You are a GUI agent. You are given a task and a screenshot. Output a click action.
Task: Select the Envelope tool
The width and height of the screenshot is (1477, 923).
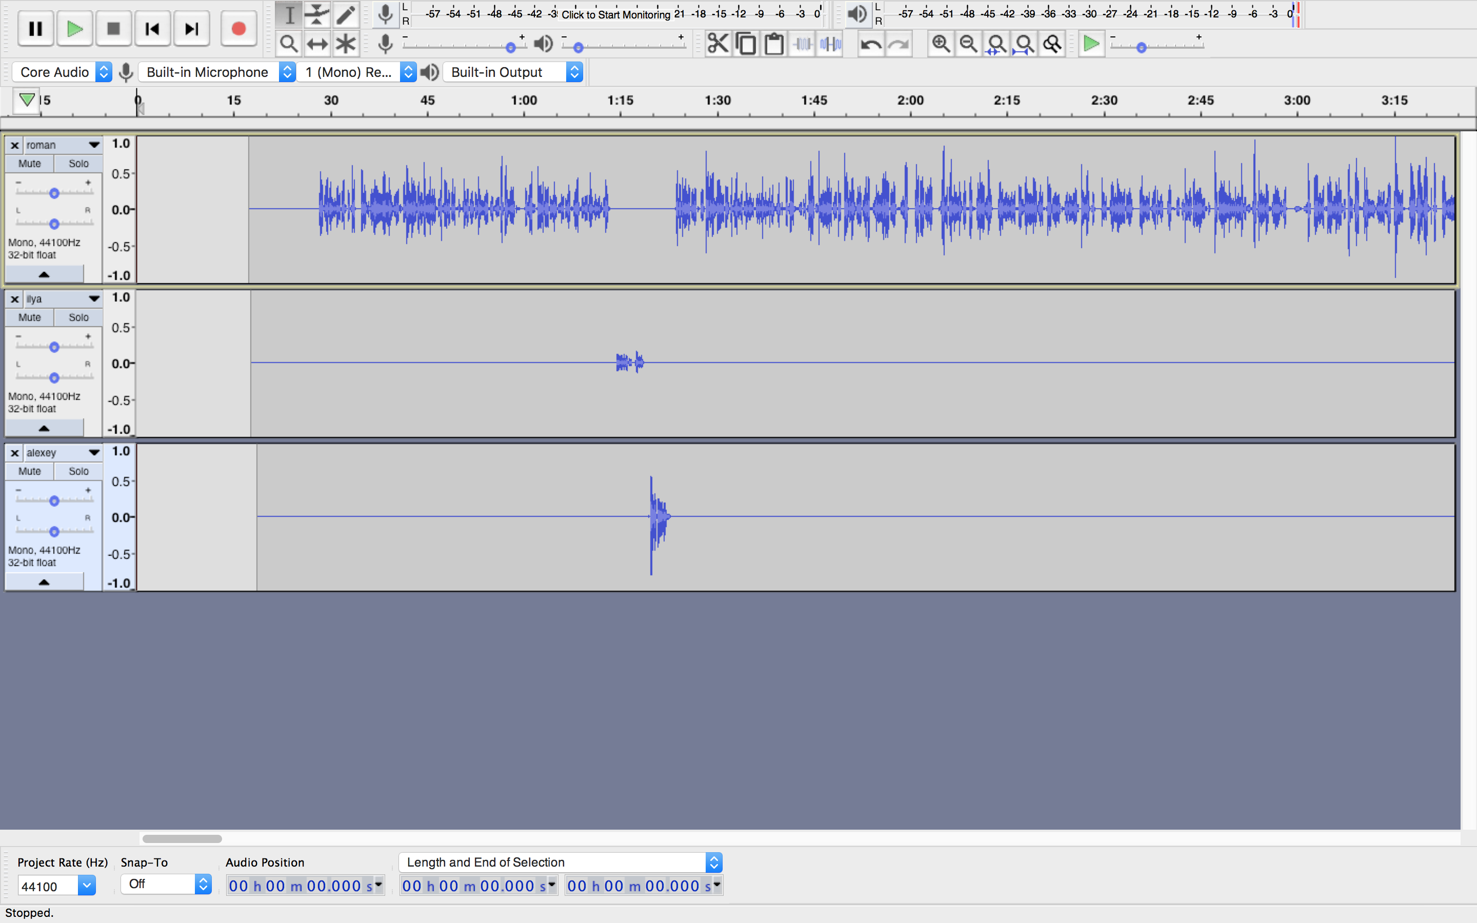pos(317,14)
